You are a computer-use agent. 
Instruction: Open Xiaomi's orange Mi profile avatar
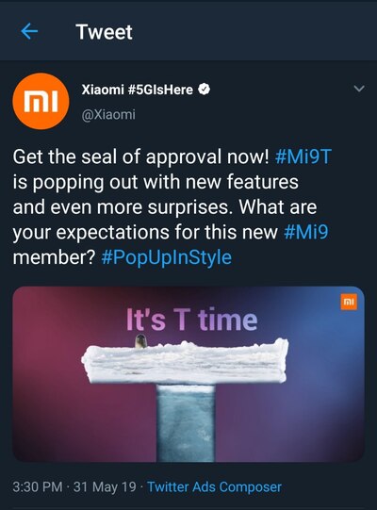coord(41,101)
